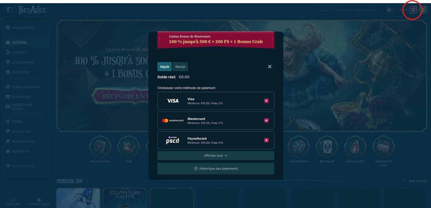The height and width of the screenshot is (208, 431).
Task: Focus the Jeux, Catégories, Fournisseurs search field
Action: click(349, 10)
